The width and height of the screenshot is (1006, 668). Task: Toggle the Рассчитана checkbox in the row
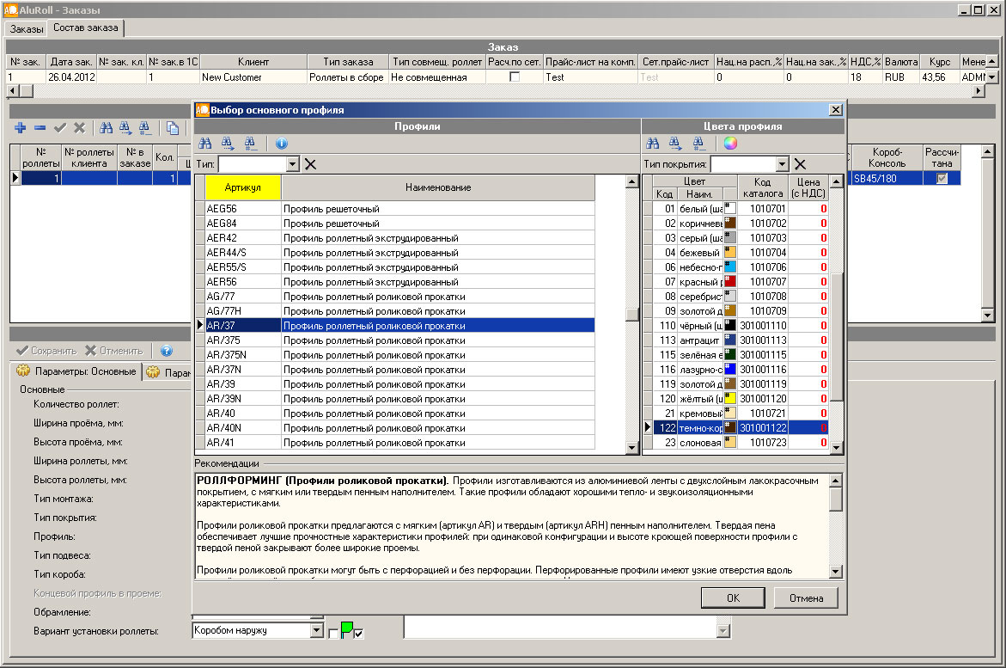coord(942,178)
